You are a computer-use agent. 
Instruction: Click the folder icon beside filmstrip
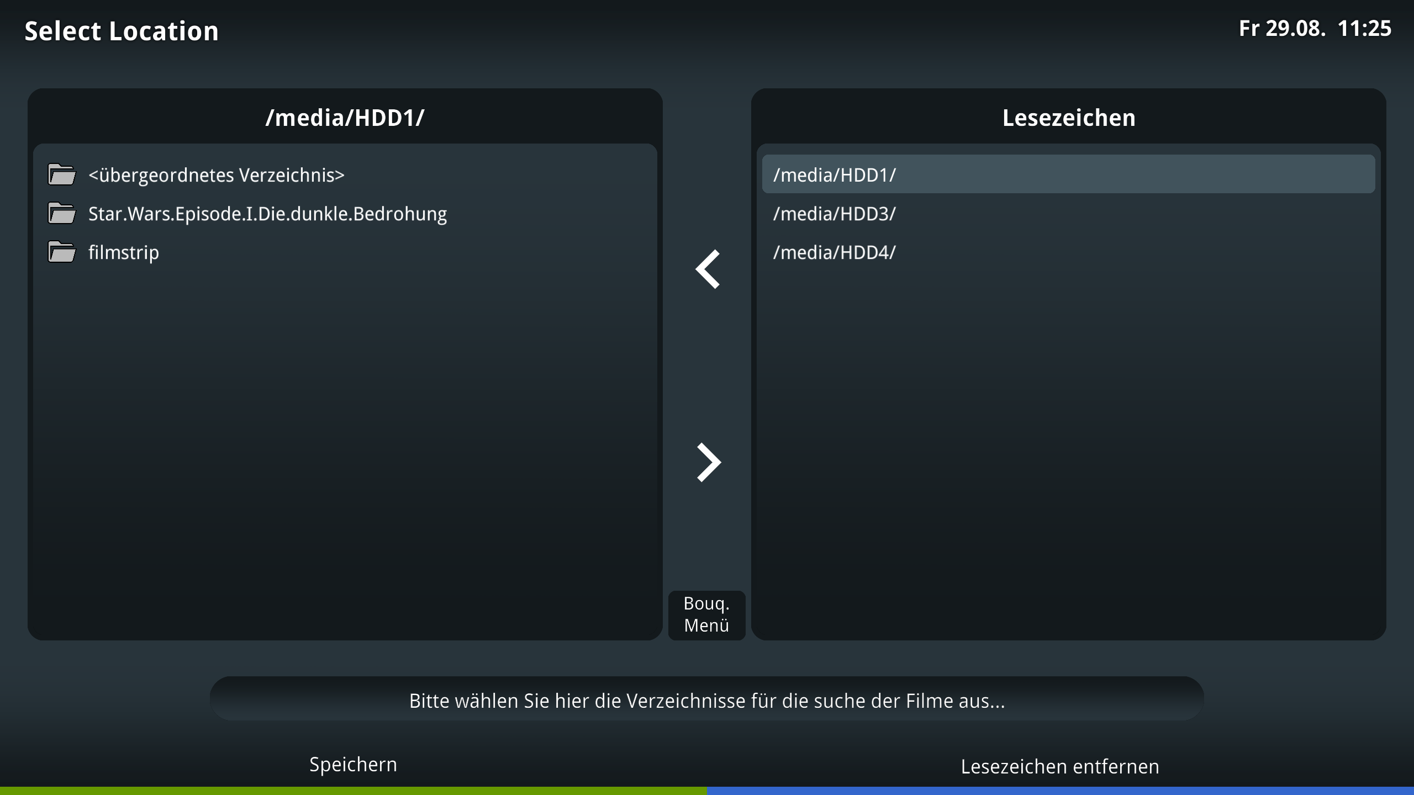click(61, 252)
